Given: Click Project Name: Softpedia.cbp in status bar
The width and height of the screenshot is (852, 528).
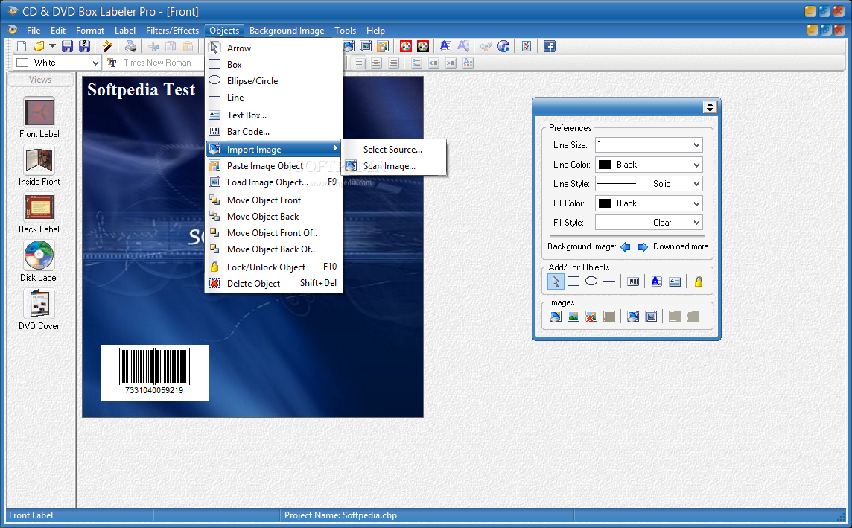Looking at the screenshot, I should coord(340,515).
